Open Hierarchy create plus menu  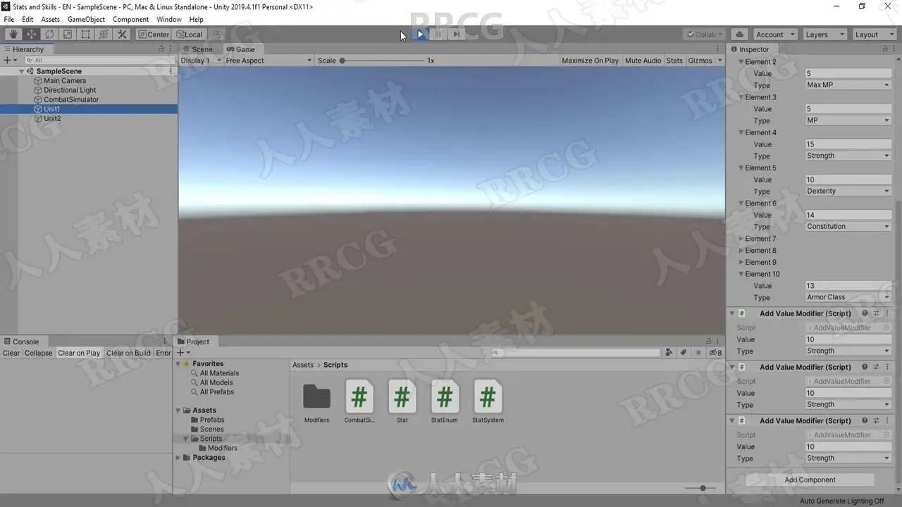pos(10,61)
